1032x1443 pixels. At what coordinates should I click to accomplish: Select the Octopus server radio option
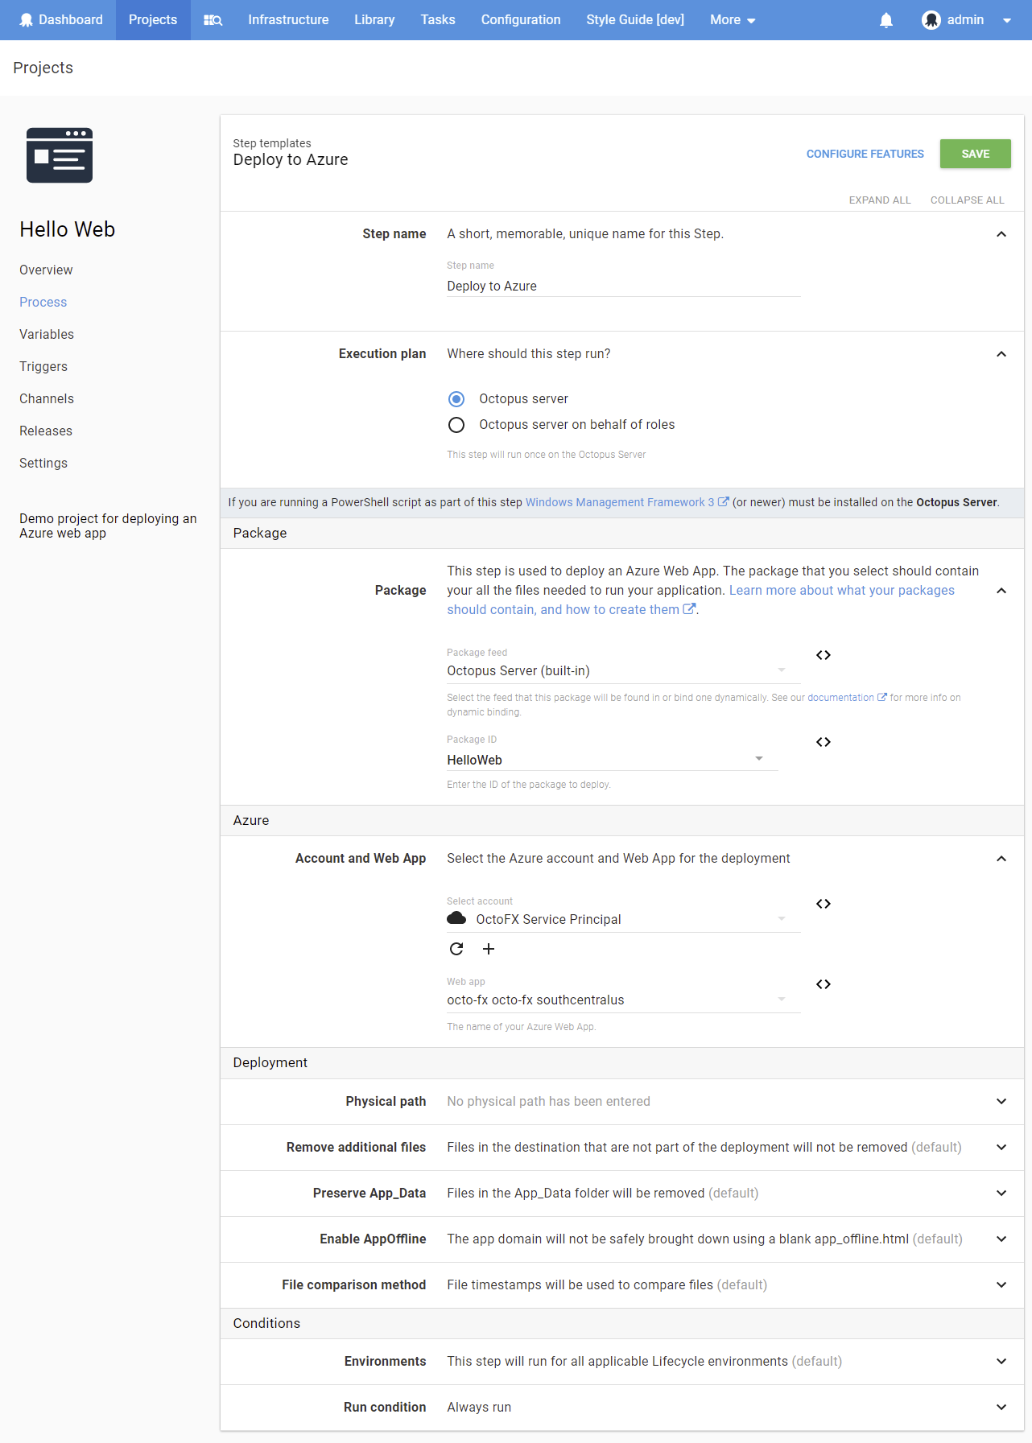[x=456, y=399]
